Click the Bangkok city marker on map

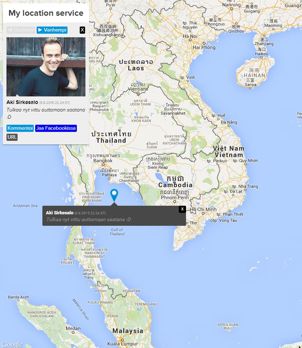pos(103,165)
